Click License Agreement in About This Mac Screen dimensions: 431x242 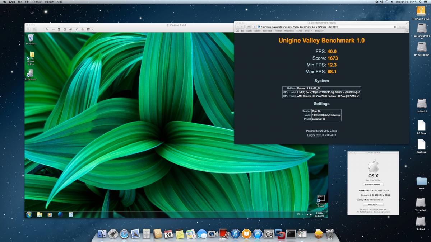(x=382, y=212)
